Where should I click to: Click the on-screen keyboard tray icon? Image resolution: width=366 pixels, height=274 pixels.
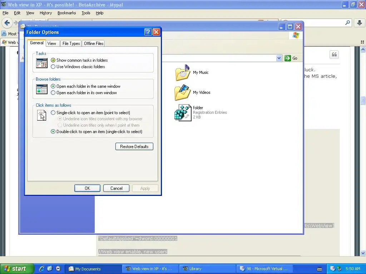tap(320, 269)
